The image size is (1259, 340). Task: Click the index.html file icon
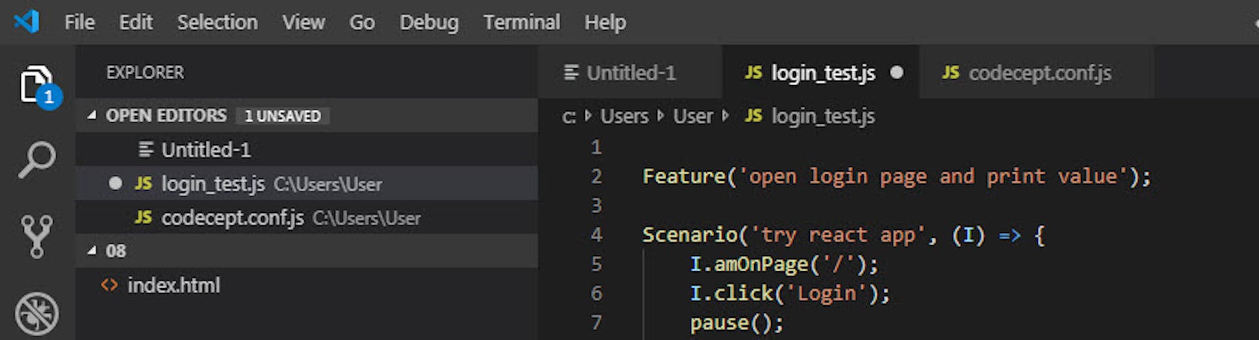coord(110,285)
